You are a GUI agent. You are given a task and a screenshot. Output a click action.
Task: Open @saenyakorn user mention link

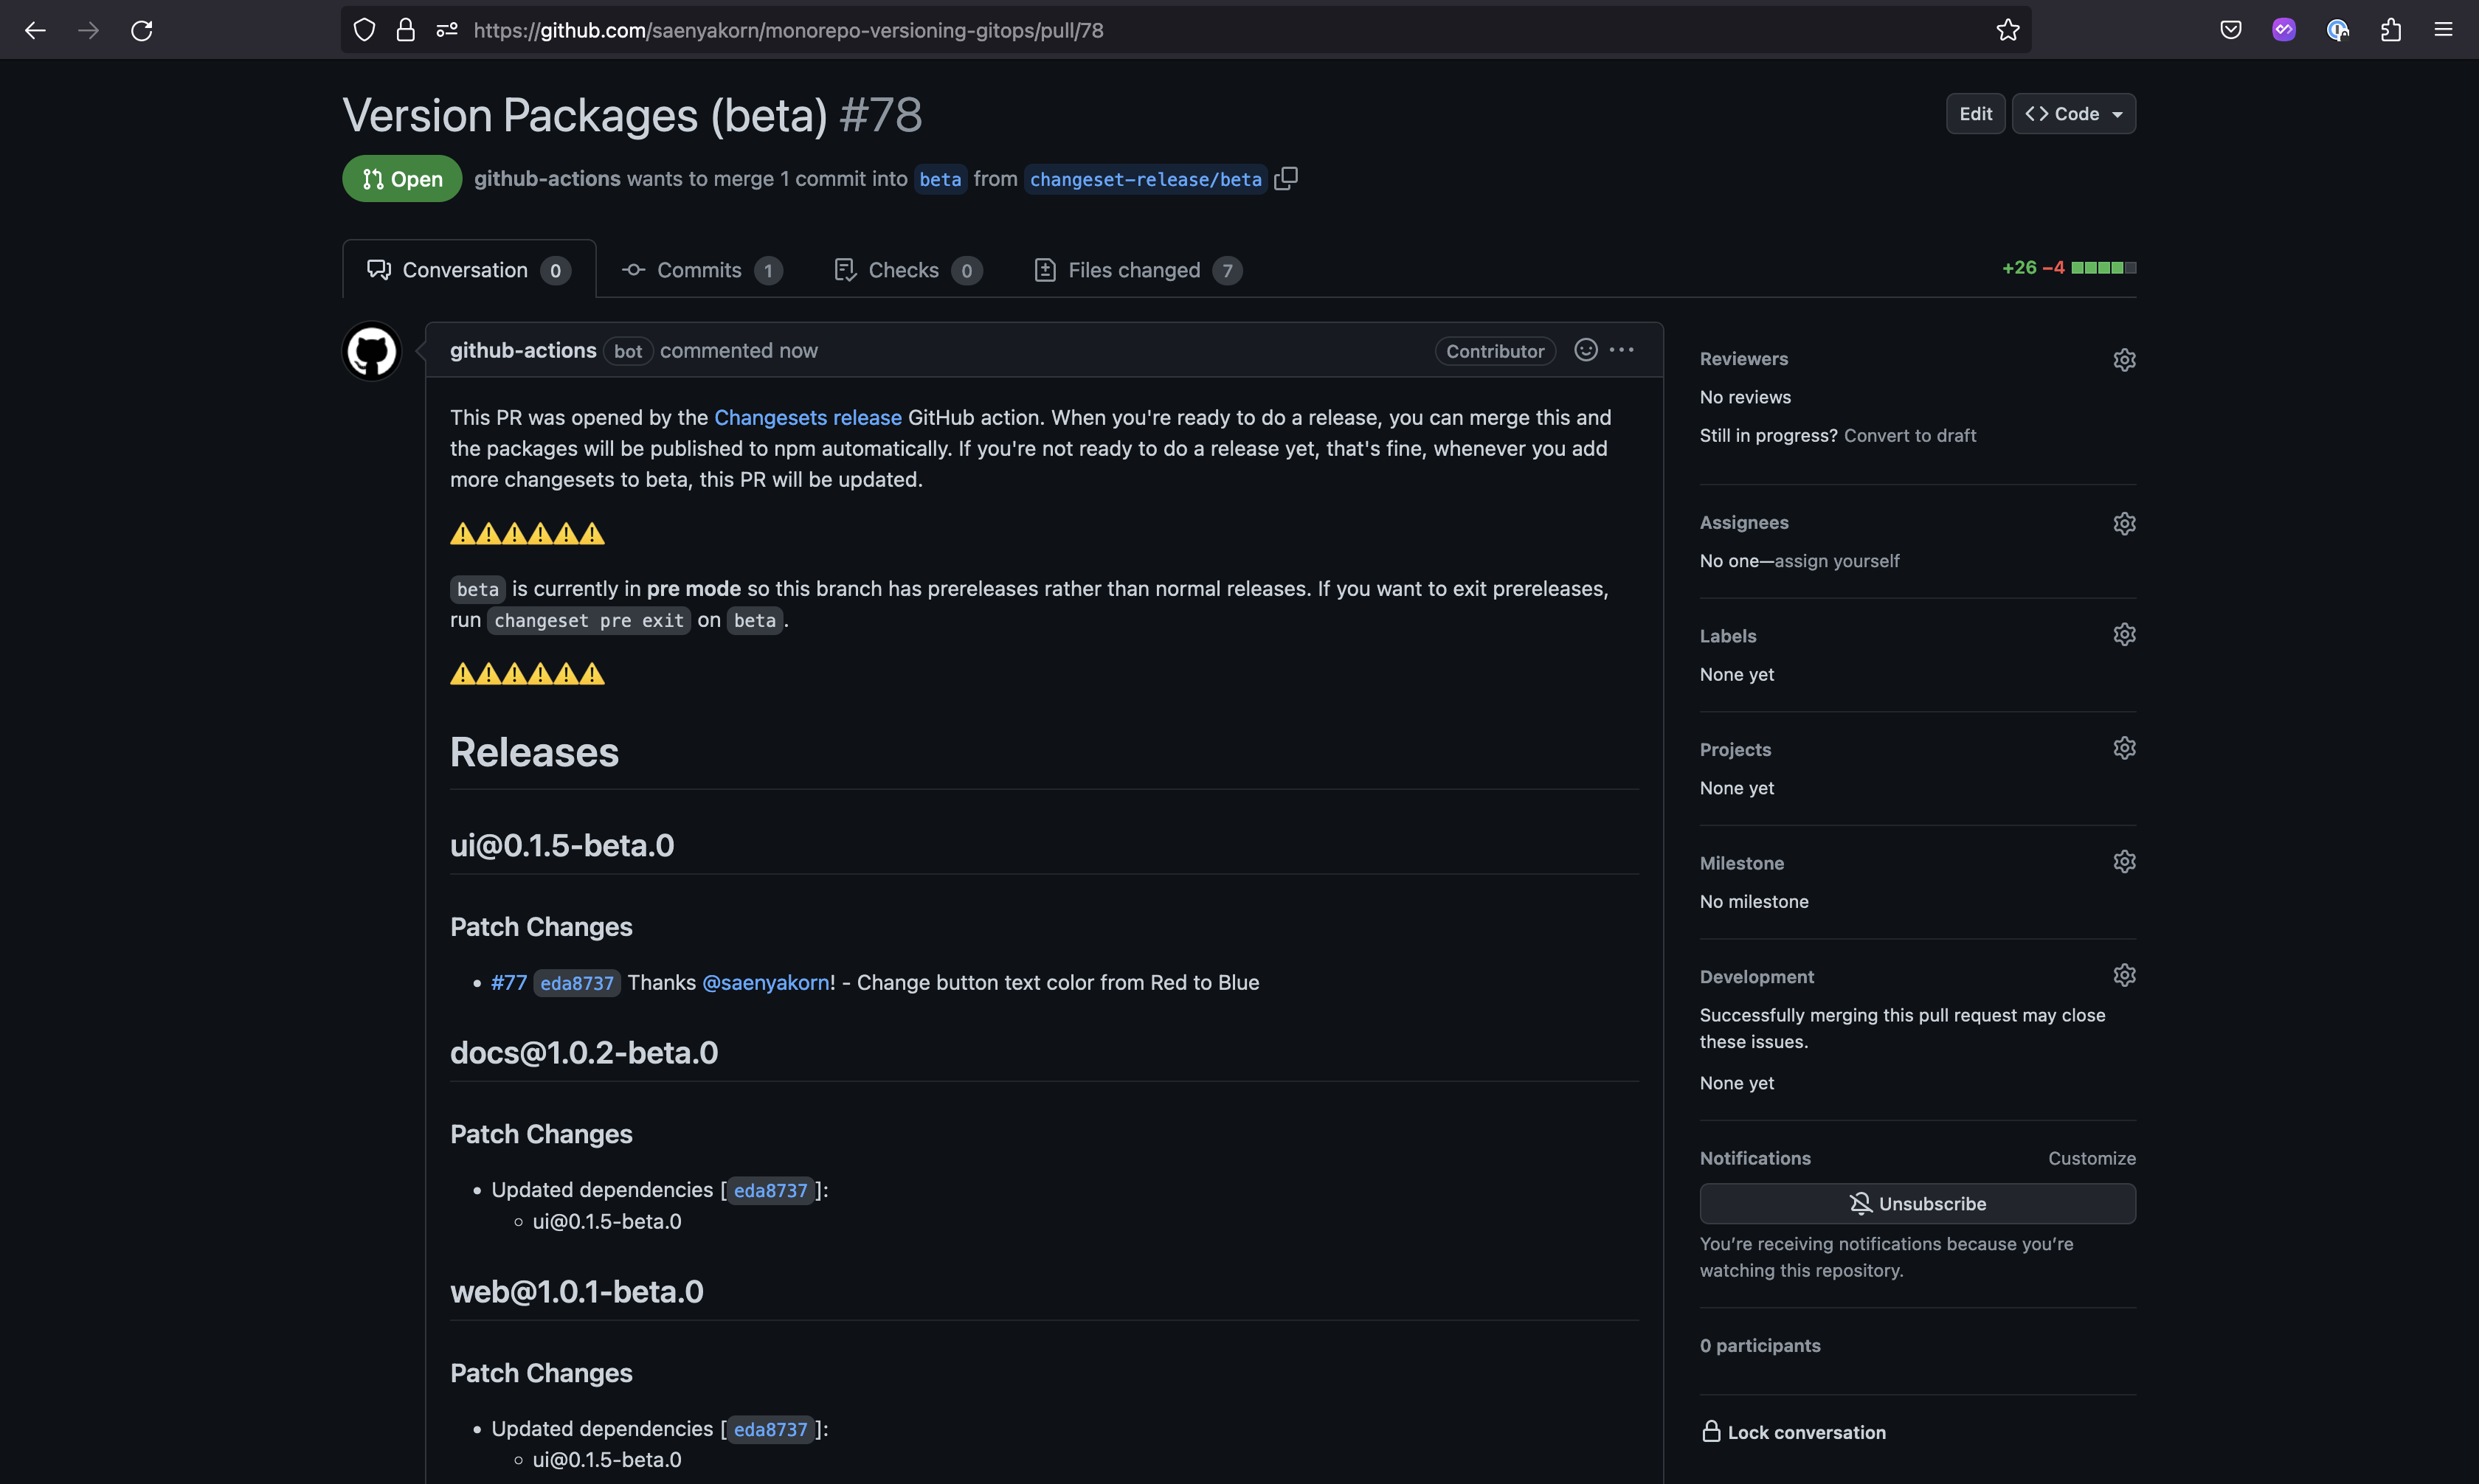[766, 983]
